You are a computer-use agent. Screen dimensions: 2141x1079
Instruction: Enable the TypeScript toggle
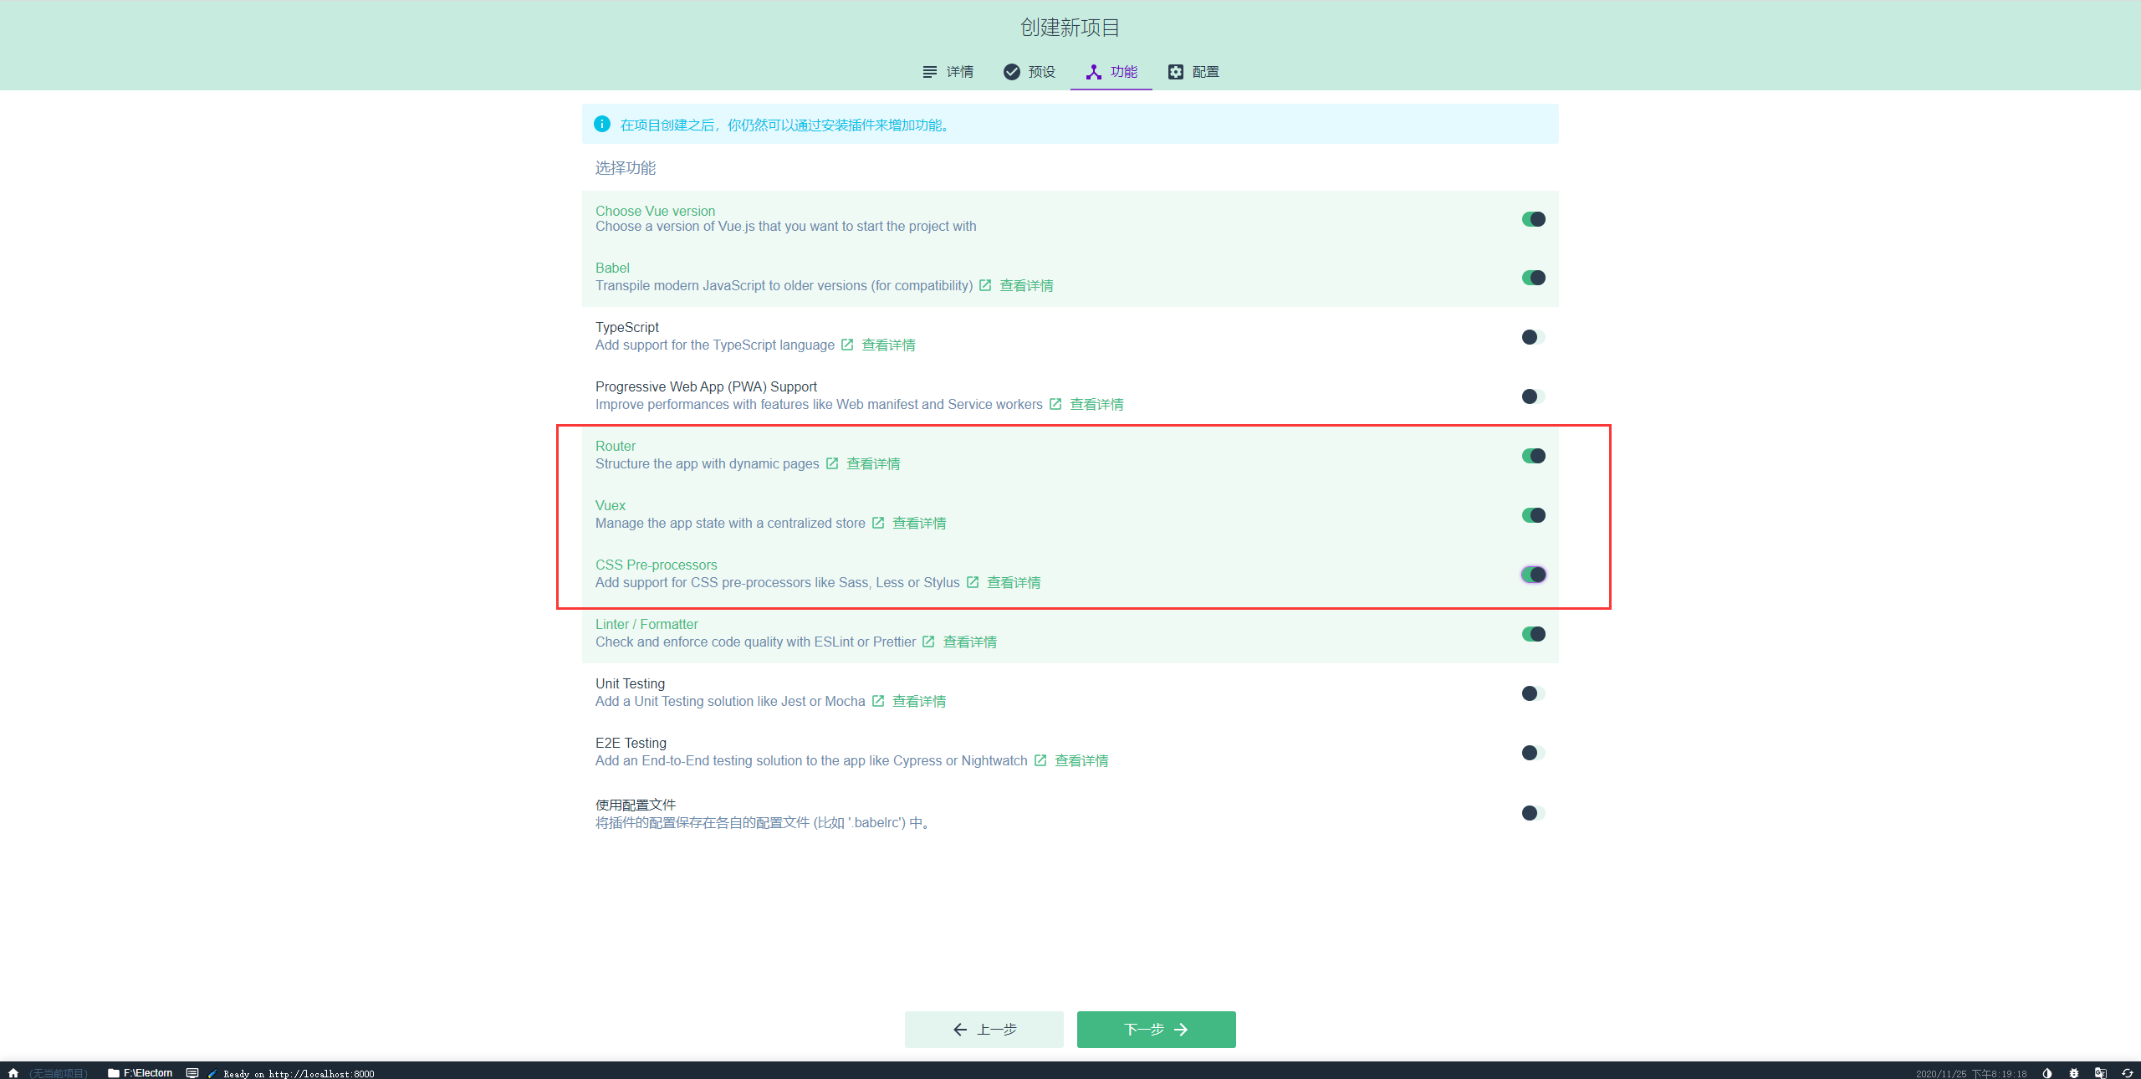[1532, 337]
